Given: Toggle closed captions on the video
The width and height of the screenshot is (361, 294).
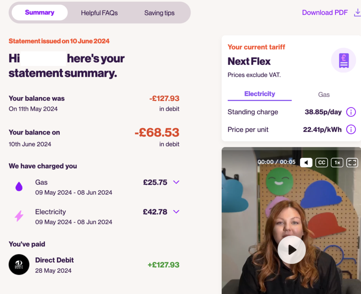Looking at the screenshot, I should (x=322, y=163).
